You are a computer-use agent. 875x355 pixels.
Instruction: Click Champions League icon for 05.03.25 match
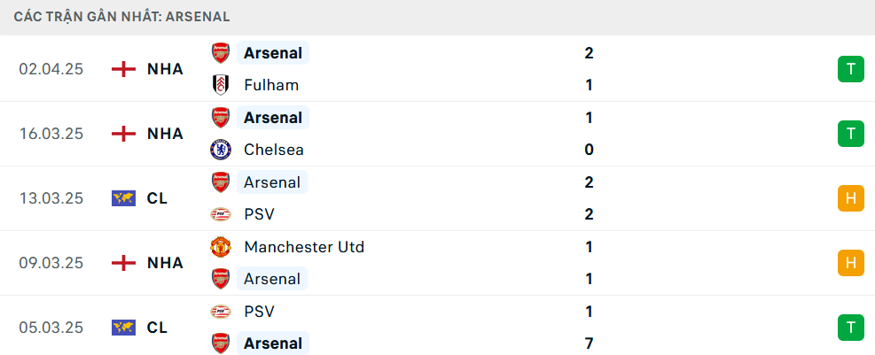[x=123, y=328]
